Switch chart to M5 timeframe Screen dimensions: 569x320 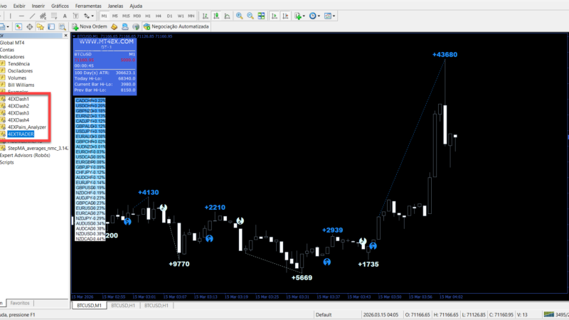[115, 16]
